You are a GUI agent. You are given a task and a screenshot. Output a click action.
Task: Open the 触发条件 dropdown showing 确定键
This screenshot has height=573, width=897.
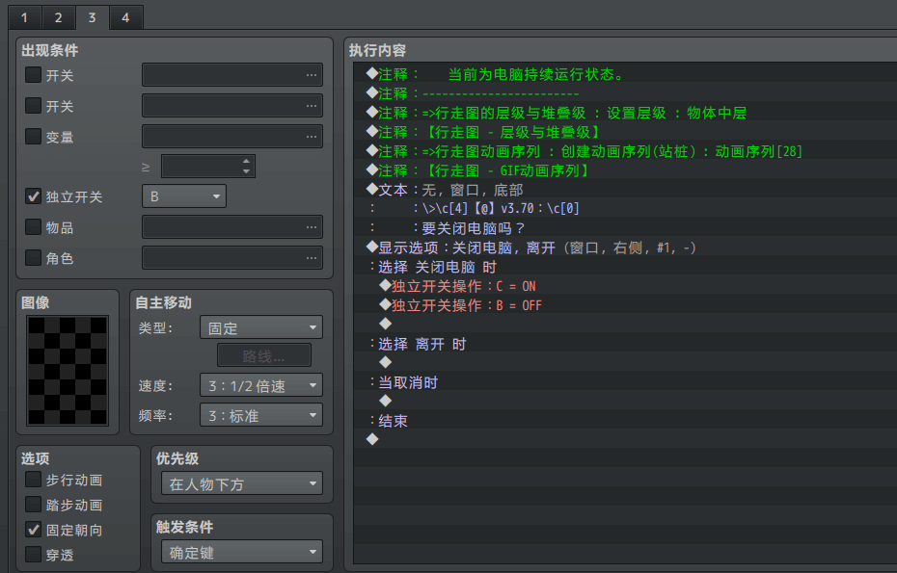coord(241,553)
